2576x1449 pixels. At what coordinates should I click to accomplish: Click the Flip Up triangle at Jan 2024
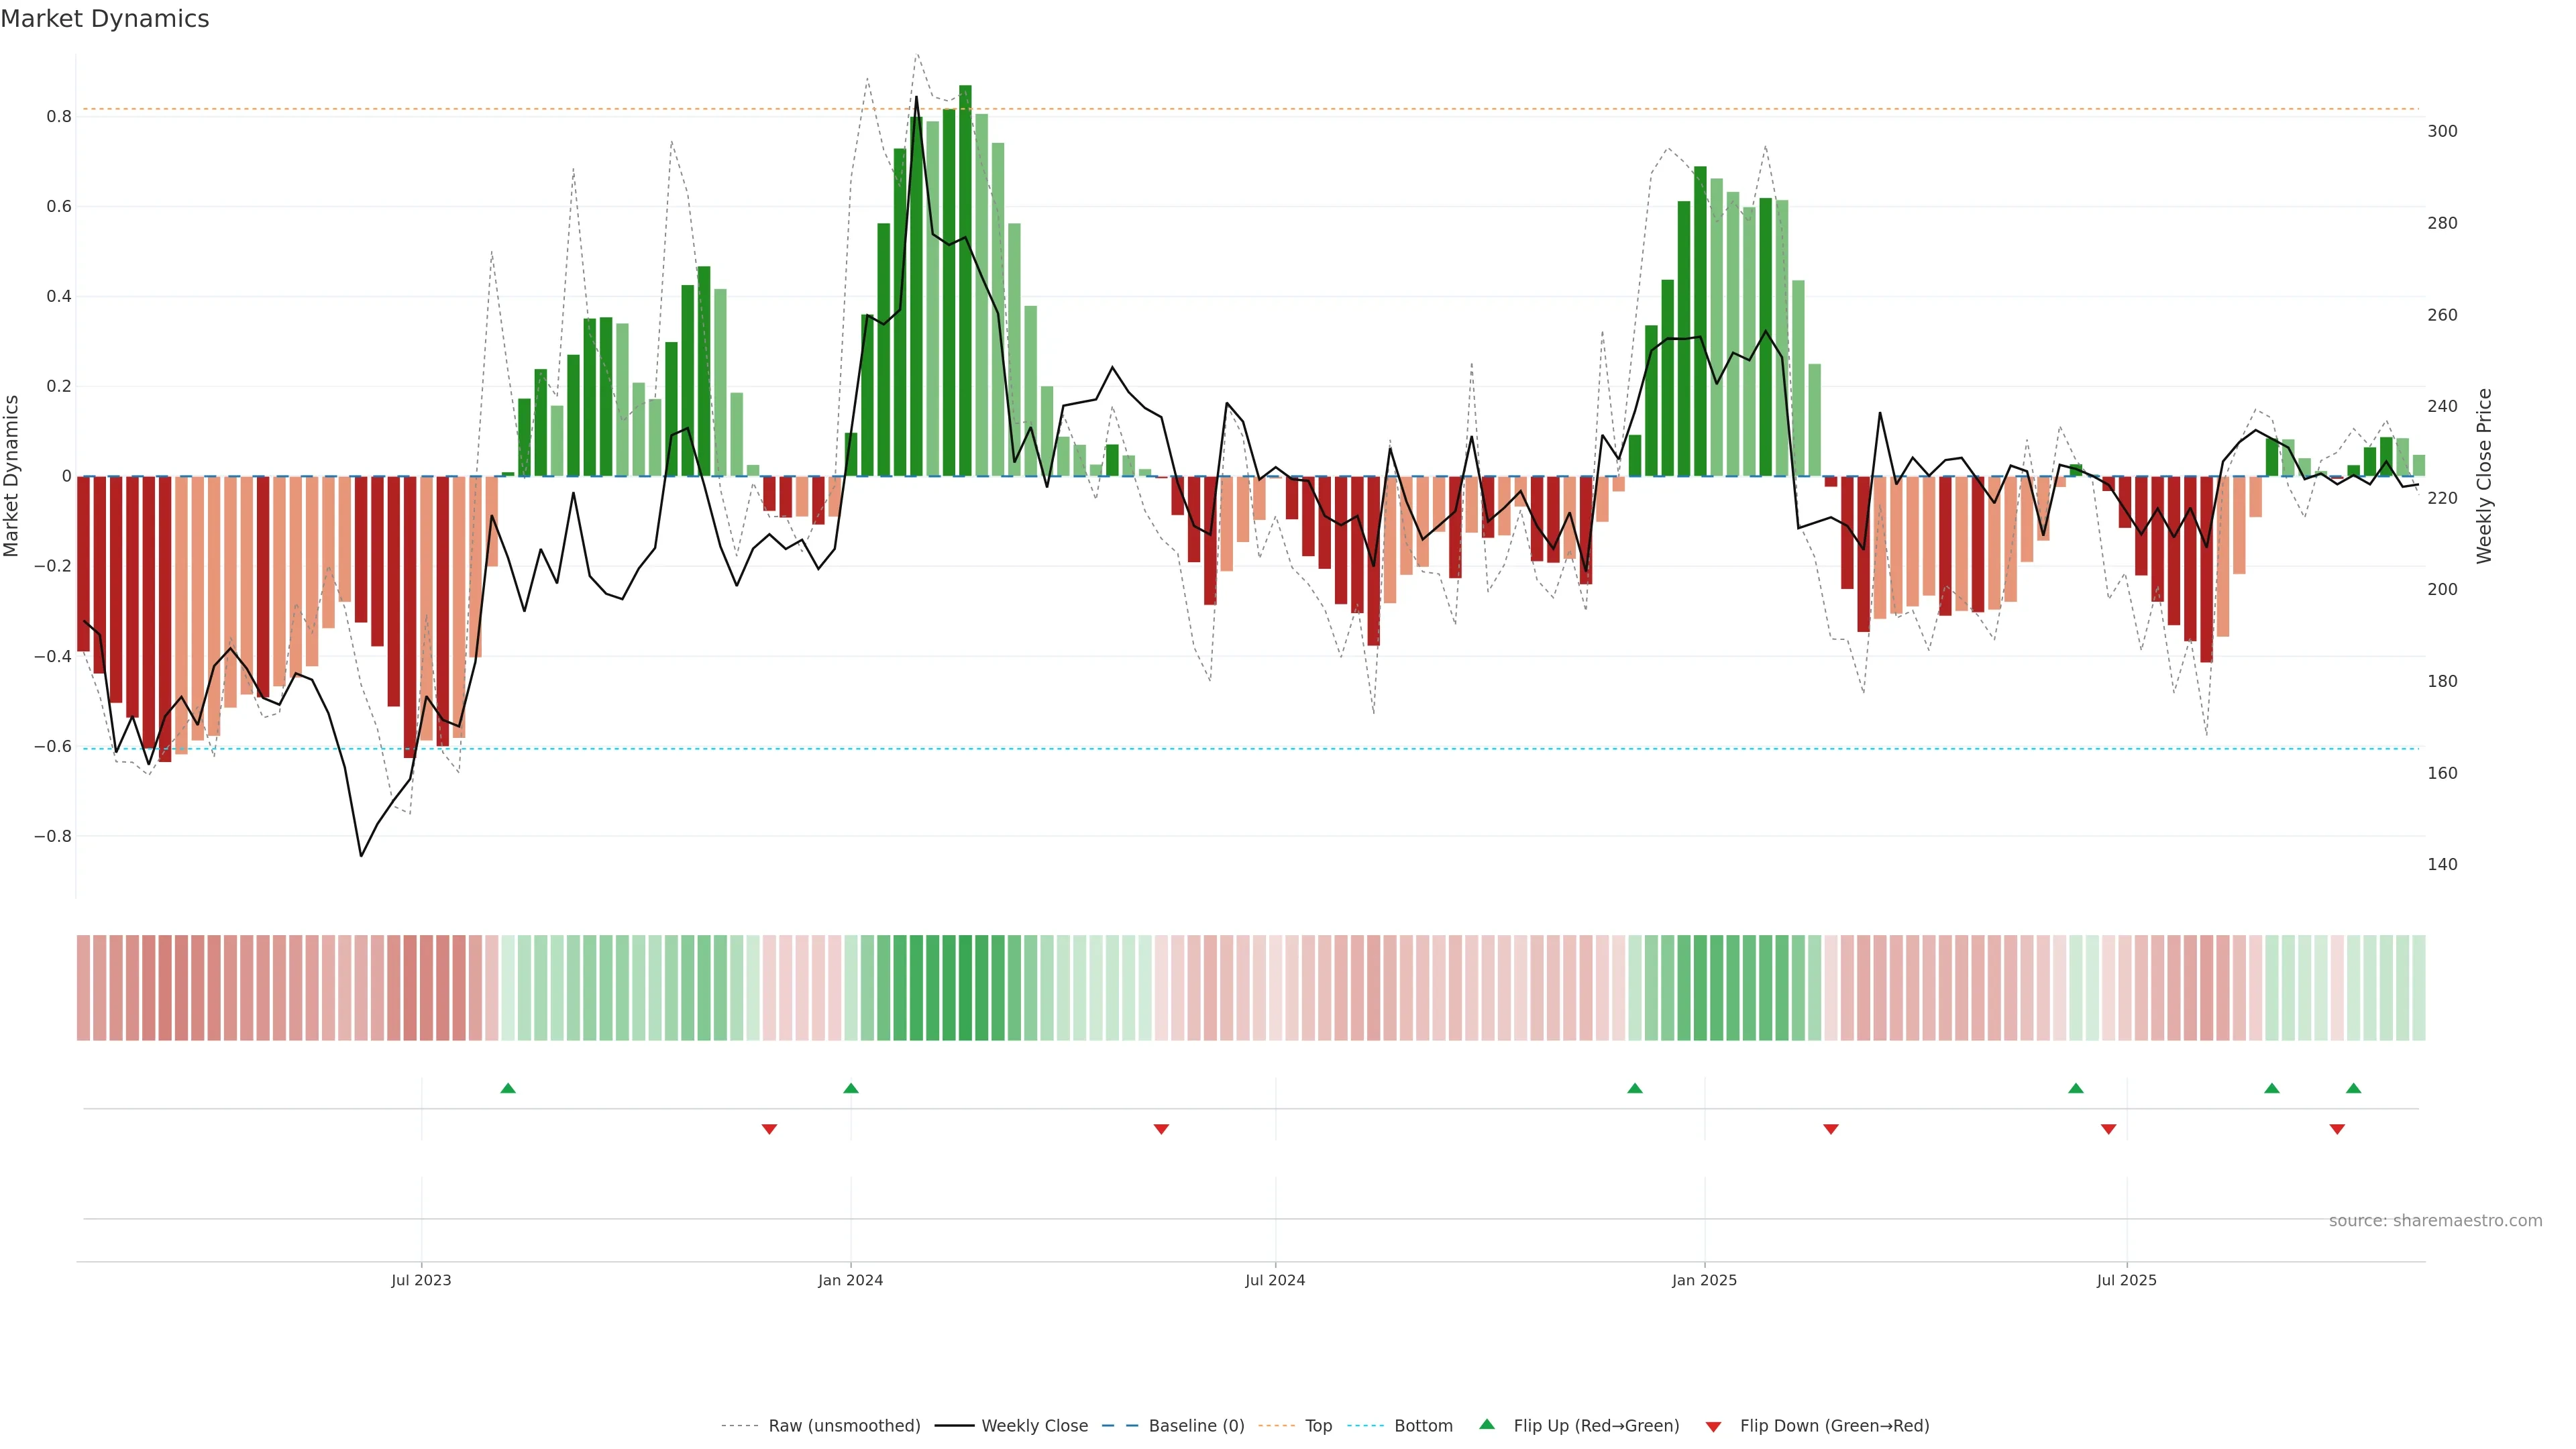click(851, 1088)
